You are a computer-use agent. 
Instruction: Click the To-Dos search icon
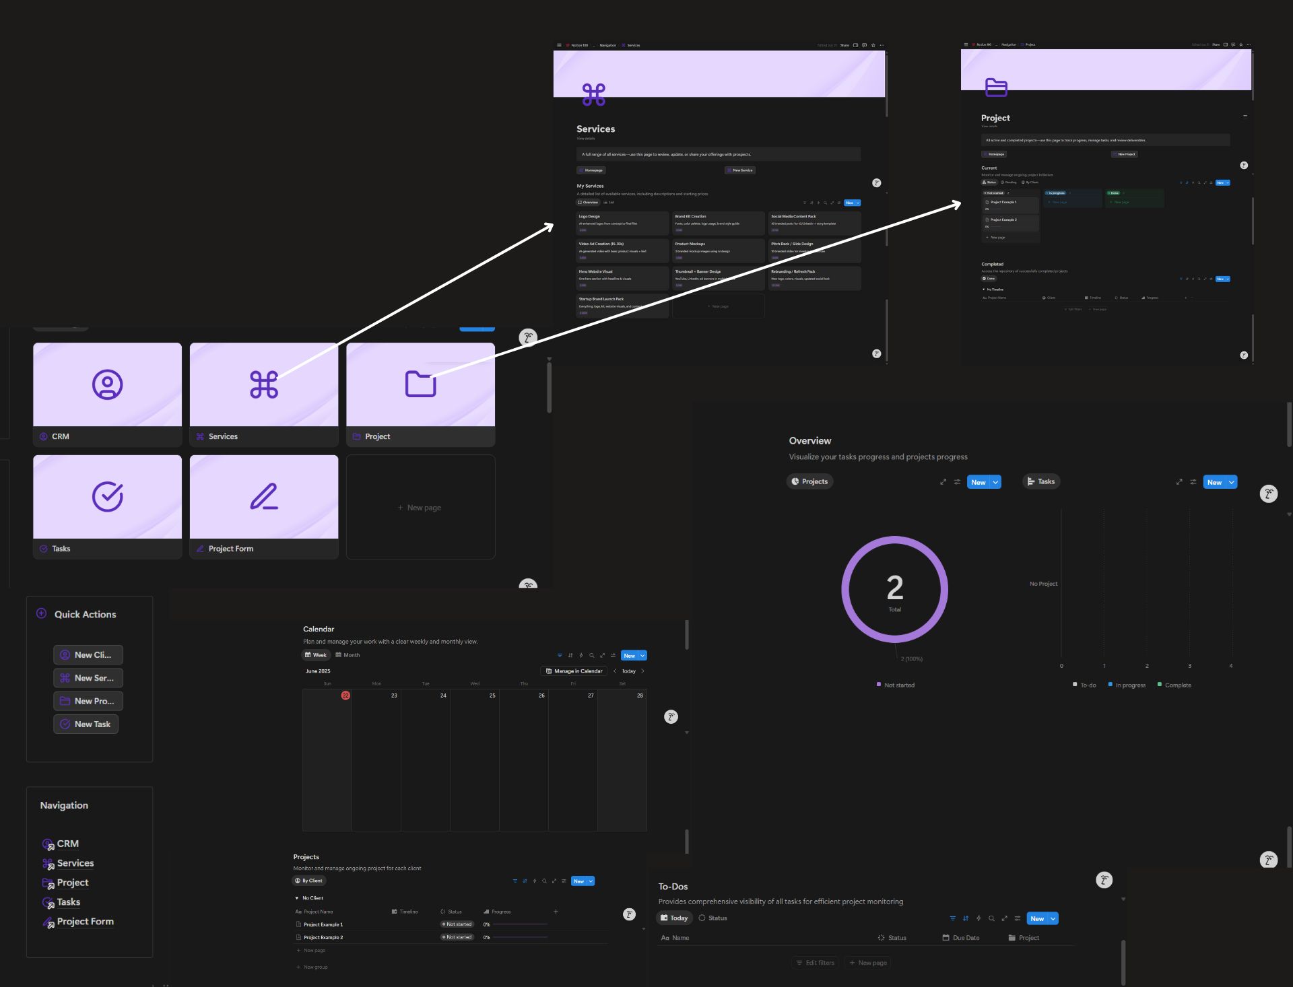pyautogui.click(x=991, y=918)
